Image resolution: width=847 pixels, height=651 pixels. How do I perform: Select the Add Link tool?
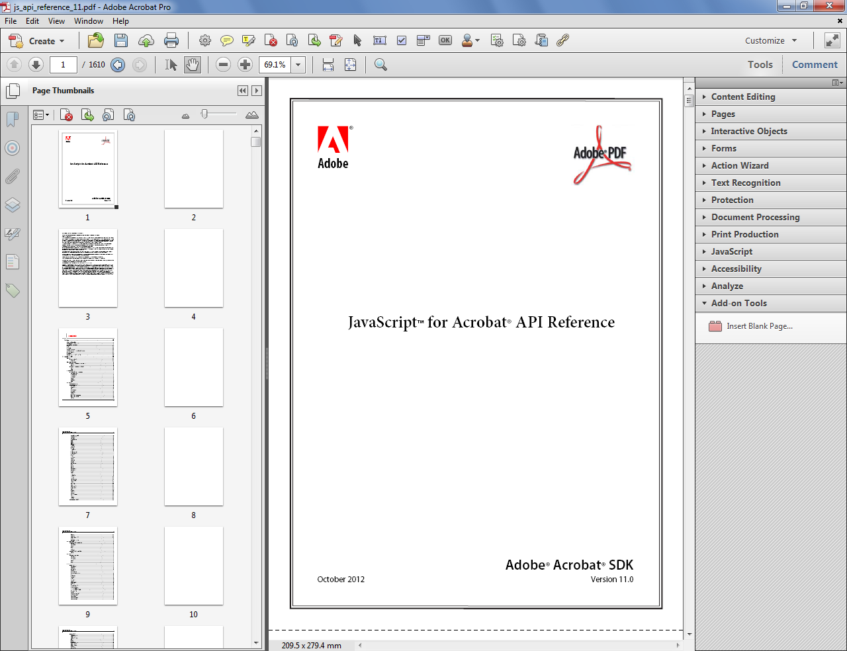(x=563, y=40)
